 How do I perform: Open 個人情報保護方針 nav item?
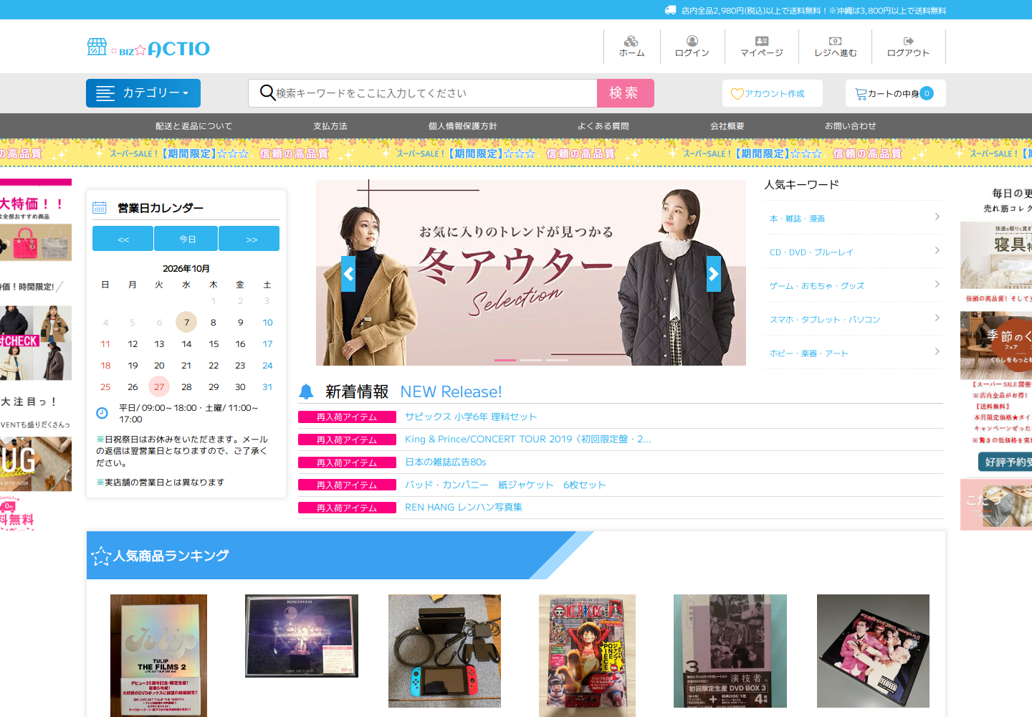pos(463,126)
